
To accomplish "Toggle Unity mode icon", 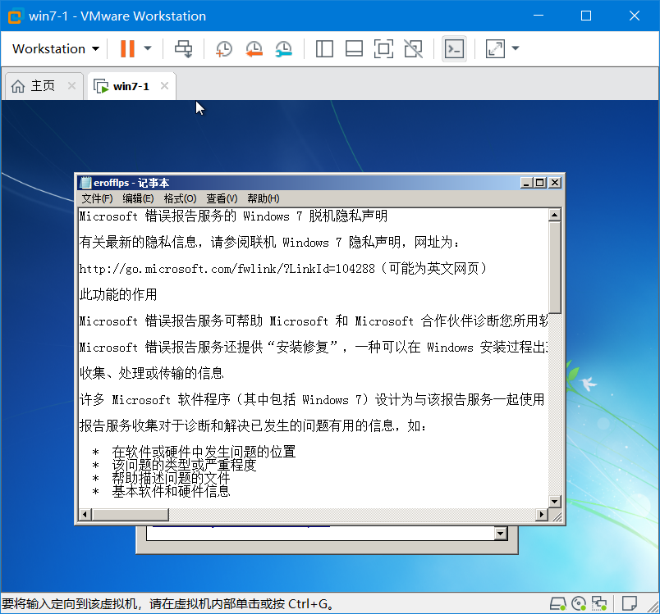I will [413, 48].
